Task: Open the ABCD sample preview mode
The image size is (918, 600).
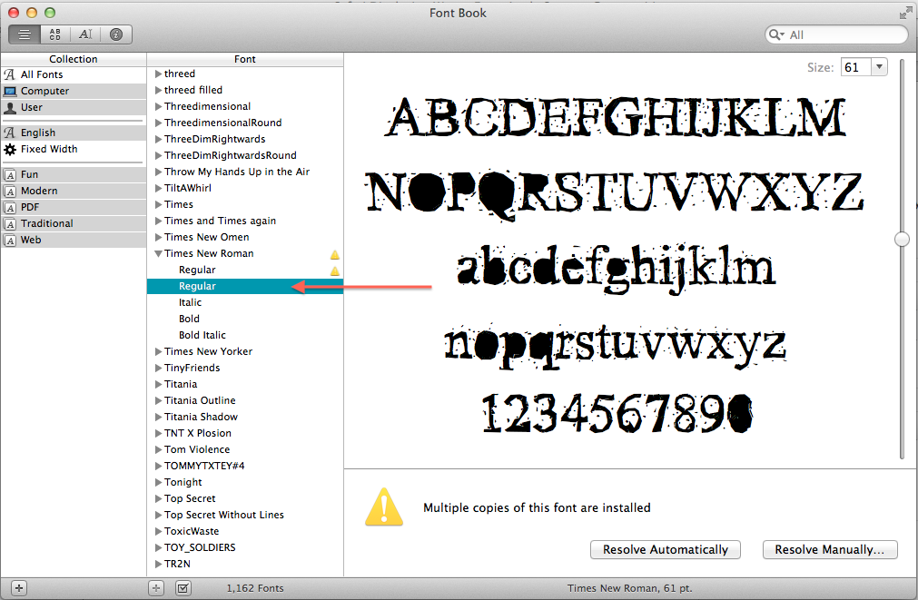Action: (54, 34)
